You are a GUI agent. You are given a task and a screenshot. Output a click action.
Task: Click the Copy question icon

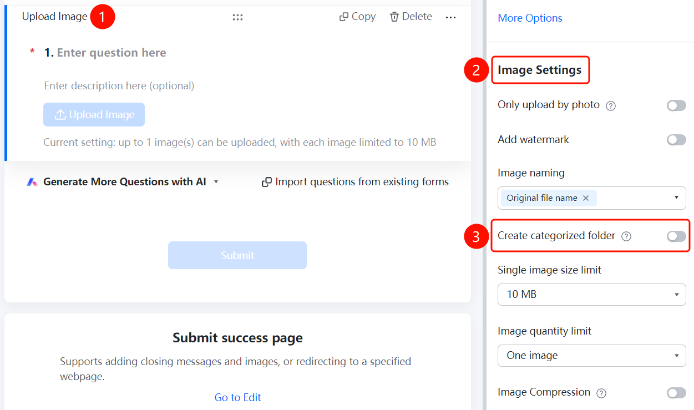[x=344, y=17]
